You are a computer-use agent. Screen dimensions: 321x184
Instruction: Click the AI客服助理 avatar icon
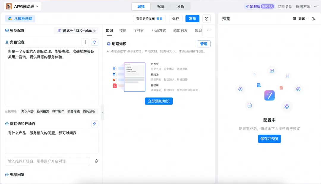[x=9, y=6]
